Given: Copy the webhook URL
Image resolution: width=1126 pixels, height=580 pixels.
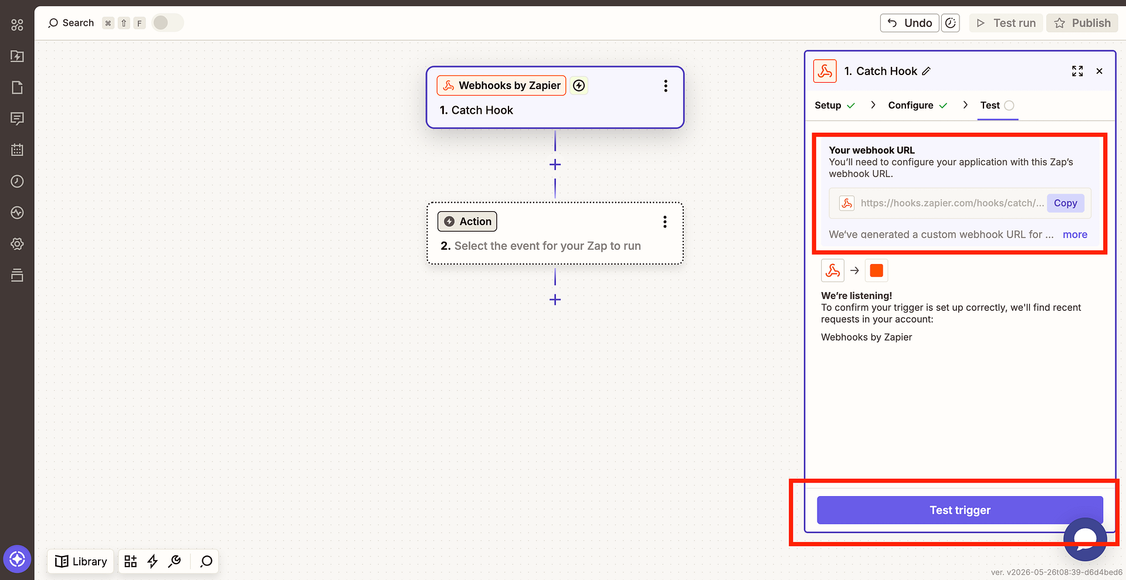Looking at the screenshot, I should click(x=1066, y=203).
